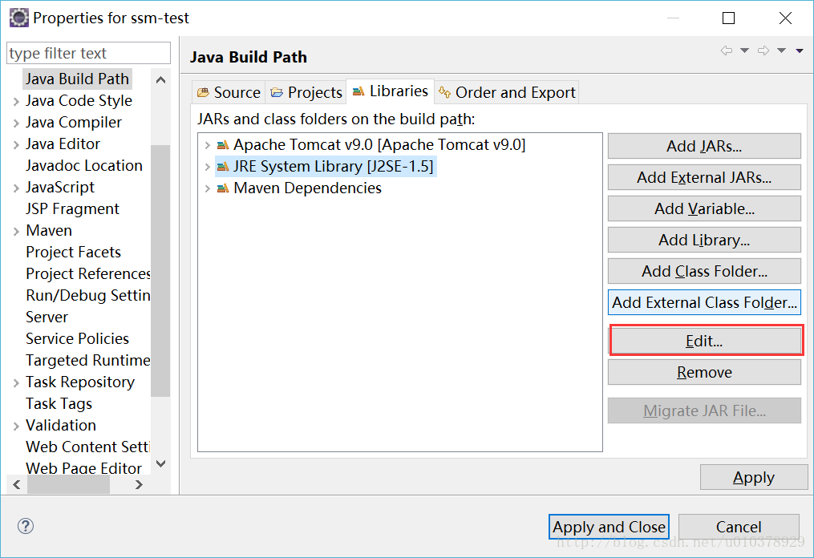Click the Remove button
814x558 pixels.
(x=704, y=372)
